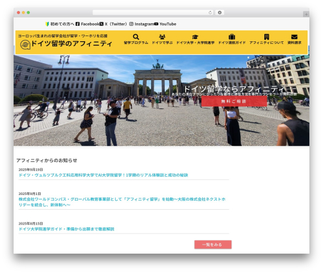Click the ドイツ留学のアフィニティ site title
This screenshot has width=323, height=273.
72,43
